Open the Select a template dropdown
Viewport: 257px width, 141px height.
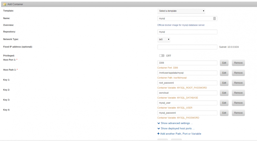click(181, 11)
